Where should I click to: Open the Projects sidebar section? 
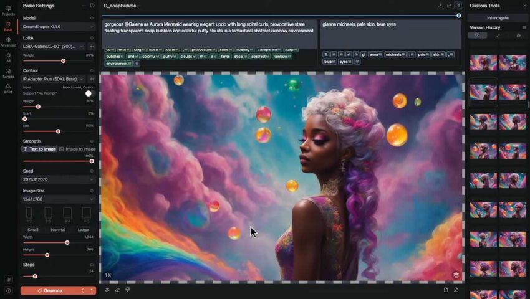(x=8, y=10)
